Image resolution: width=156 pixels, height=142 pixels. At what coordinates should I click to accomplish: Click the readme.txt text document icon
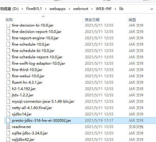pyautogui.click(x=8, y=127)
